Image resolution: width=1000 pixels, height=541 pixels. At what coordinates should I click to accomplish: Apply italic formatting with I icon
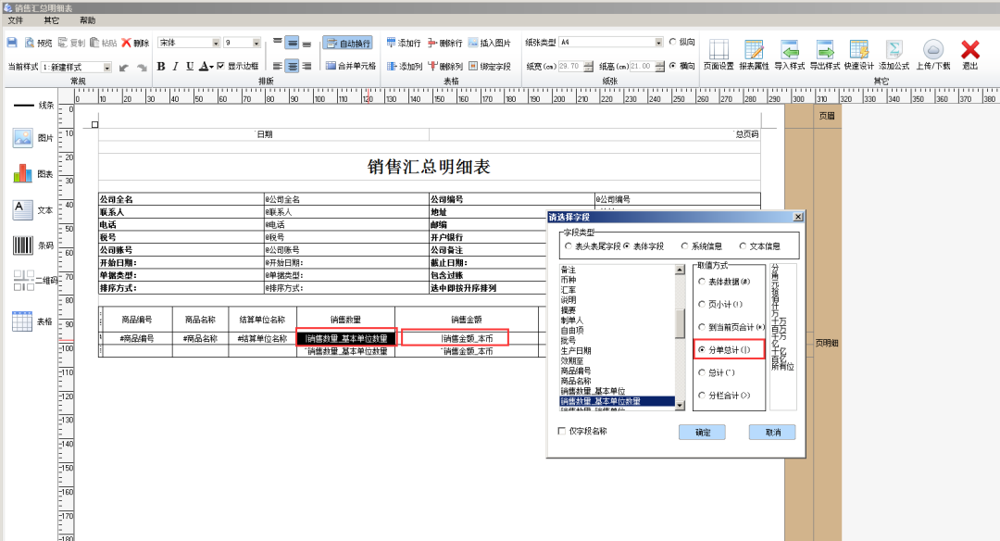(x=175, y=67)
